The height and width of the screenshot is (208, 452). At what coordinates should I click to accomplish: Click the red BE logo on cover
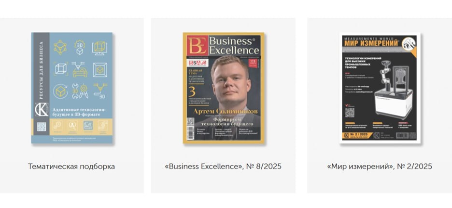click(197, 45)
